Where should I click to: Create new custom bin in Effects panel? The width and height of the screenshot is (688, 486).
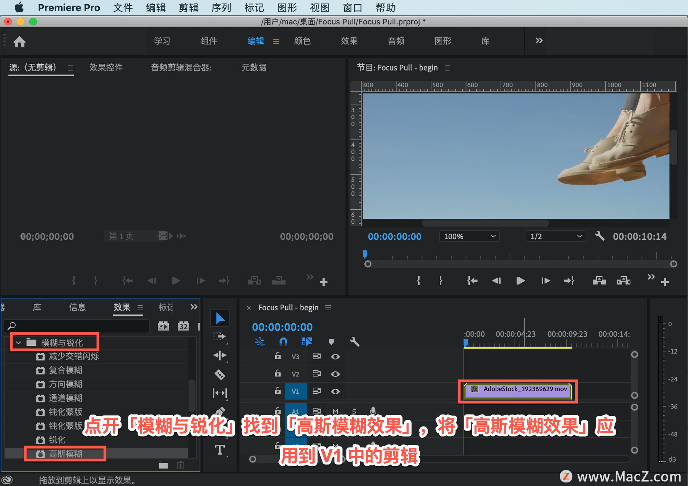(164, 465)
